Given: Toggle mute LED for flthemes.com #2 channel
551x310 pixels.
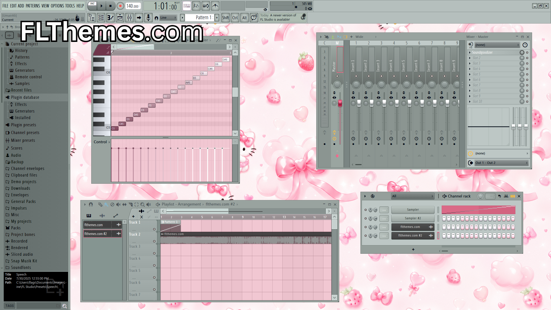Looking at the screenshot, I should pos(365,236).
